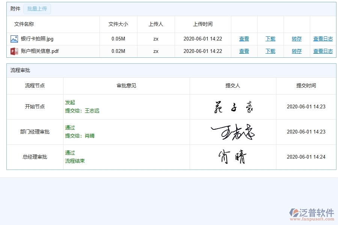Click 转存 for 银行卡拍照.jpg
The width and height of the screenshot is (338, 225).
(x=296, y=38)
